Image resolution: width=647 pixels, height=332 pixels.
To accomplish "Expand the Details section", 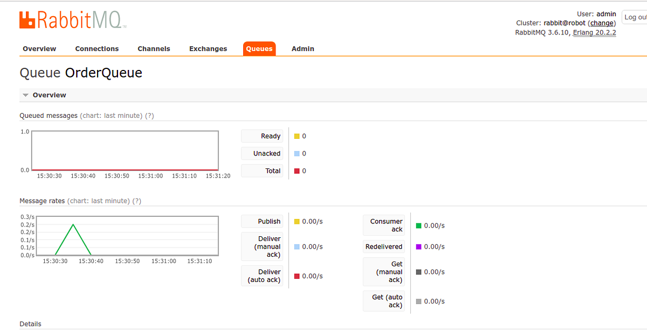I will (x=30, y=323).
